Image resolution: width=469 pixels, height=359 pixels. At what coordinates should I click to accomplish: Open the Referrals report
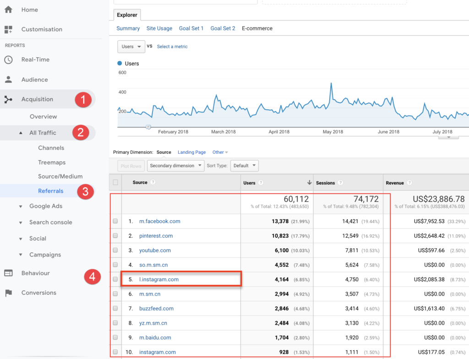50,191
